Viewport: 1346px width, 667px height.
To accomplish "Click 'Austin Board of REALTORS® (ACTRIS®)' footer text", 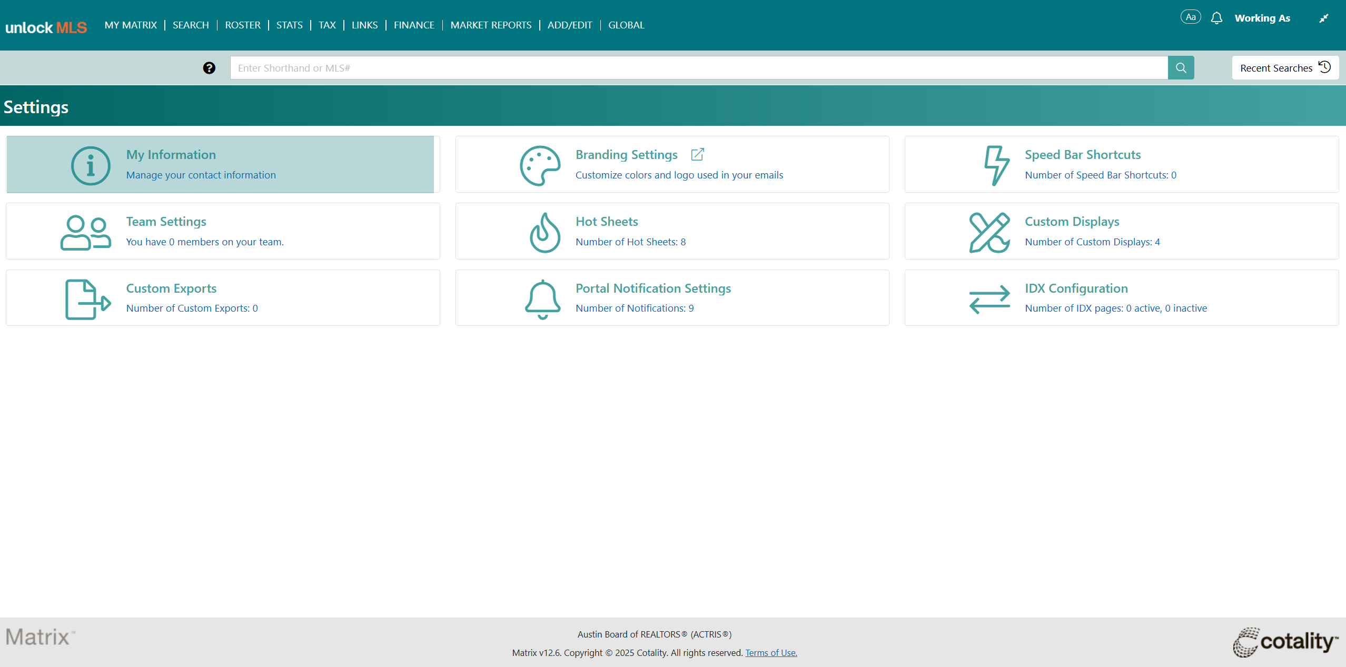I will [654, 634].
